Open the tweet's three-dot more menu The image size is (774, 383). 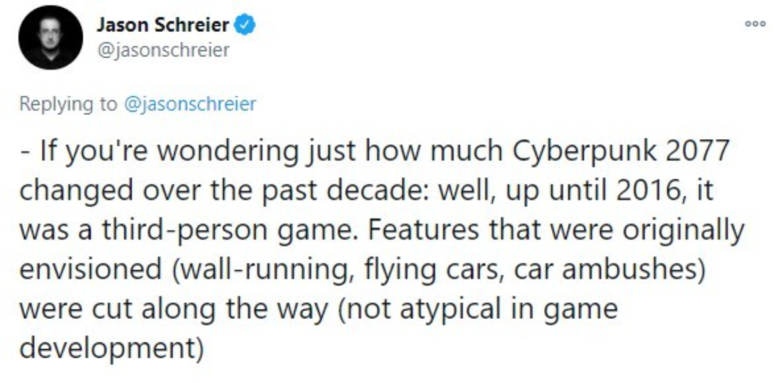pyautogui.click(x=751, y=23)
